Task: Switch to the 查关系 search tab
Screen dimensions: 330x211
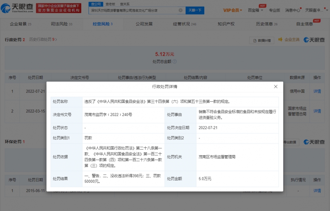Action: tap(125, 4)
